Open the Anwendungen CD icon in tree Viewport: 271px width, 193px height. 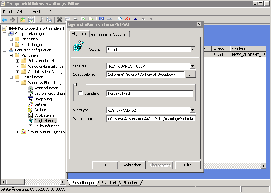pyautogui.click(x=30, y=88)
